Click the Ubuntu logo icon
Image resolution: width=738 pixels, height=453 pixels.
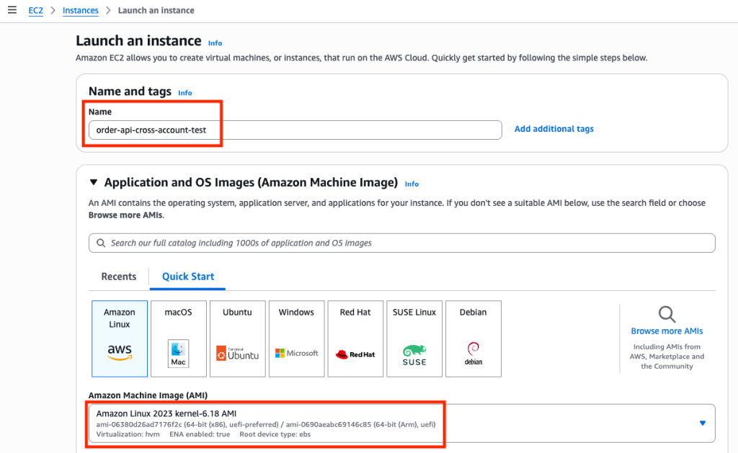tap(238, 354)
